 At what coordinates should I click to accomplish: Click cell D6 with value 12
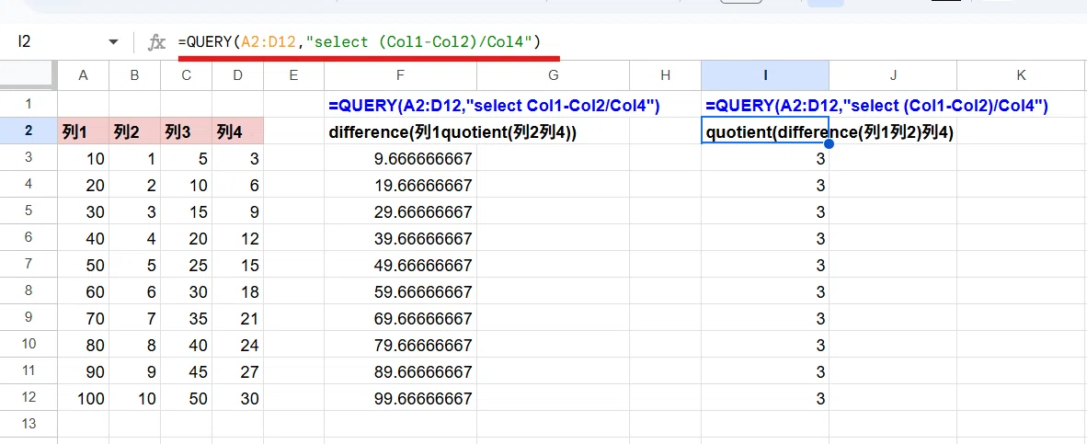click(238, 238)
